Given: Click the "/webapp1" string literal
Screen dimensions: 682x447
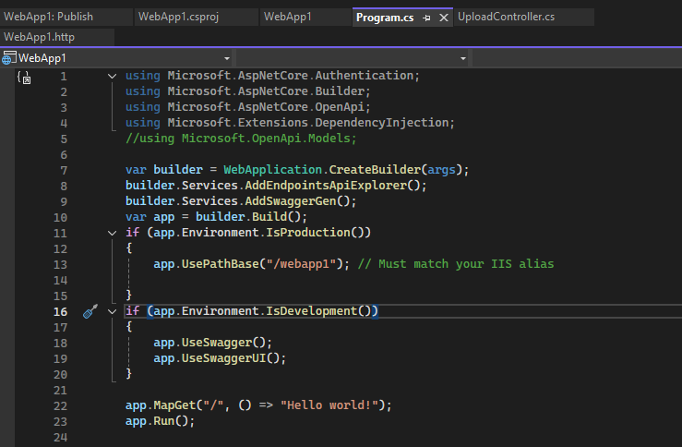Looking at the screenshot, I should coord(302,264).
